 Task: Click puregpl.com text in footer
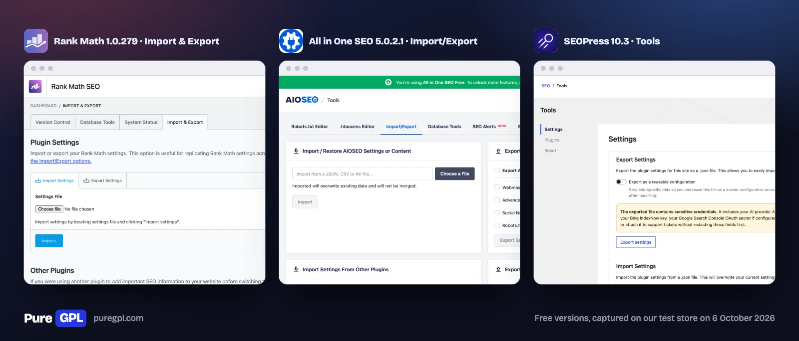(x=118, y=318)
